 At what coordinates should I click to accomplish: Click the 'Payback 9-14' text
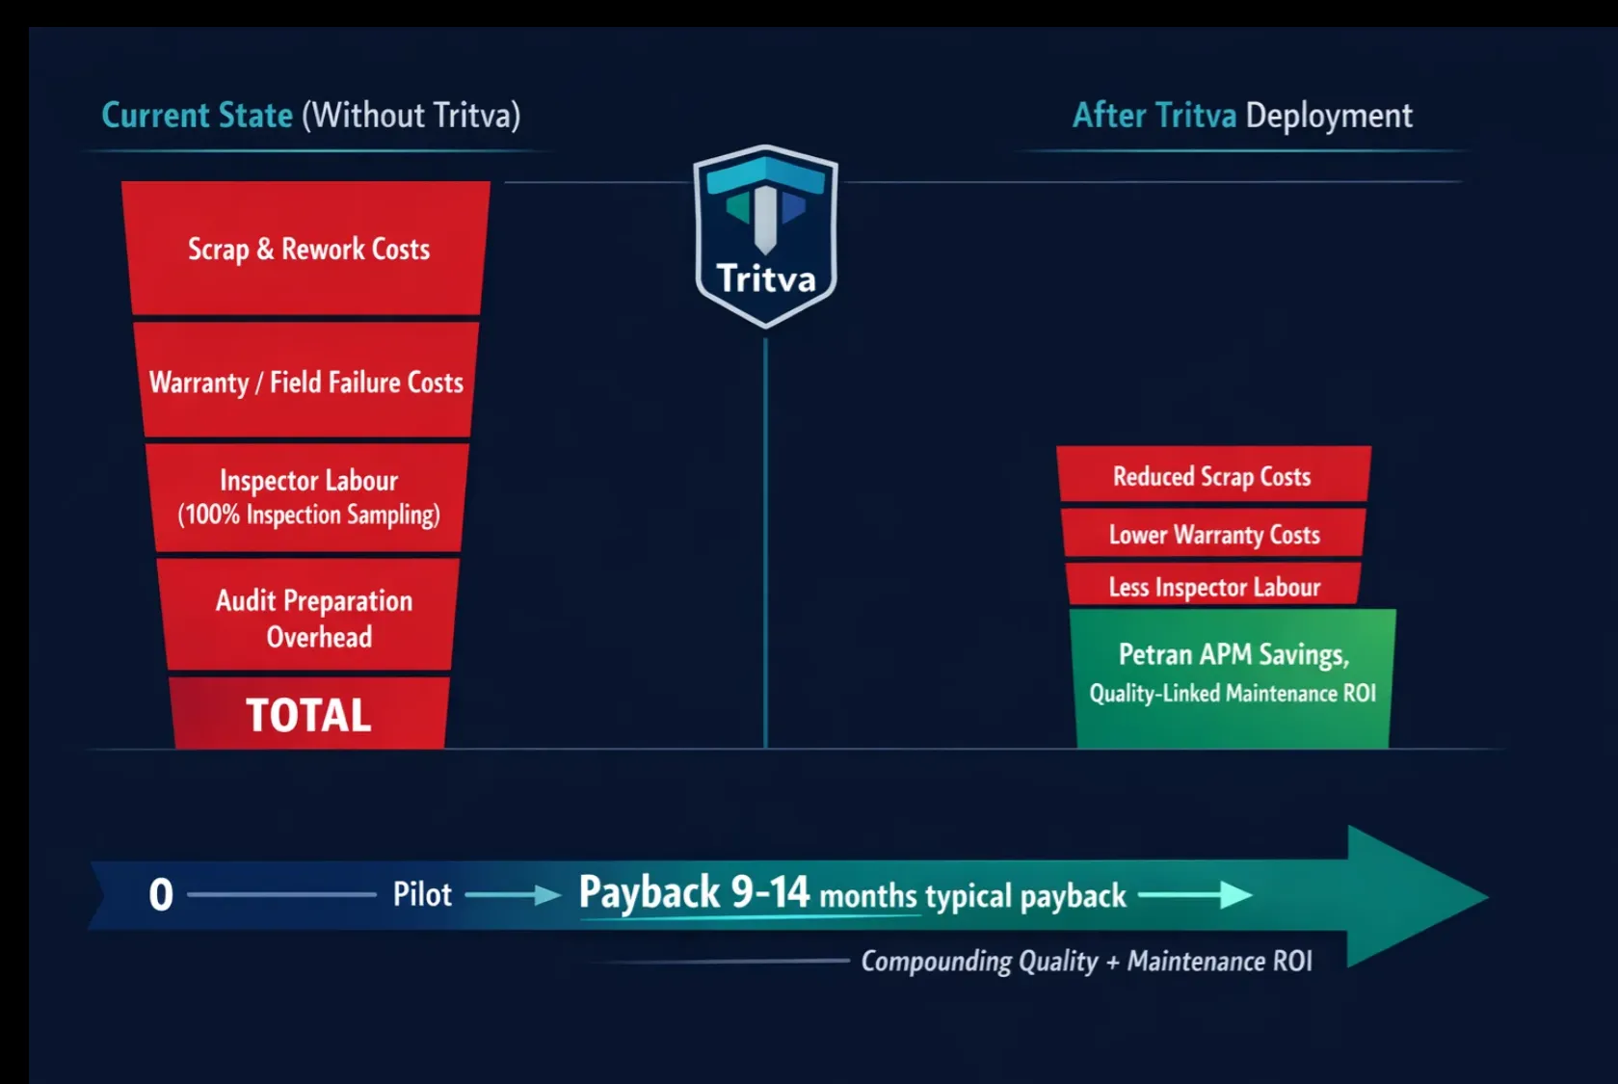[x=694, y=892]
